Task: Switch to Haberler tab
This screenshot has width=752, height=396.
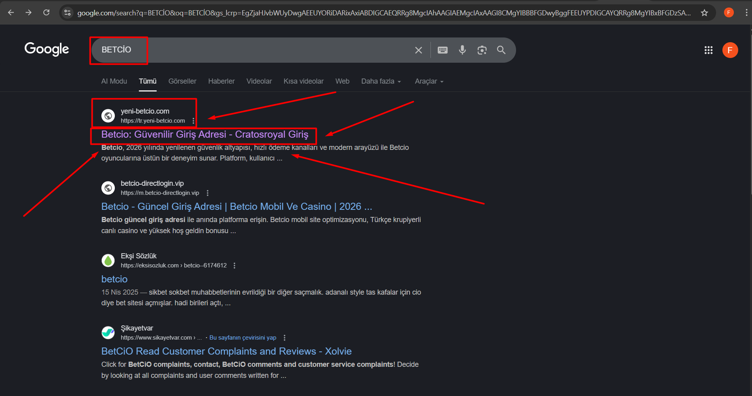Action: (221, 81)
